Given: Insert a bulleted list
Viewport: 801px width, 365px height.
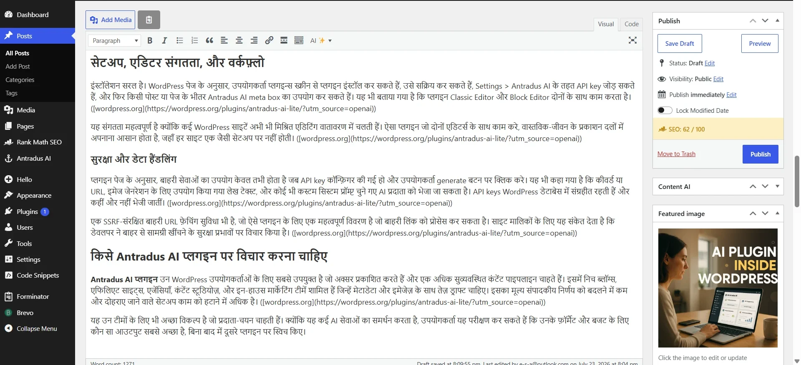Looking at the screenshot, I should 180,40.
